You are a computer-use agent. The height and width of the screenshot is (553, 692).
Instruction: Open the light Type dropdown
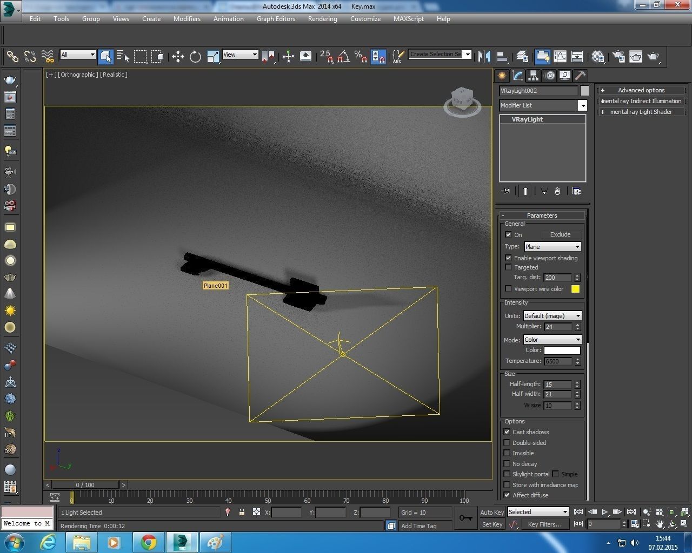[553, 247]
